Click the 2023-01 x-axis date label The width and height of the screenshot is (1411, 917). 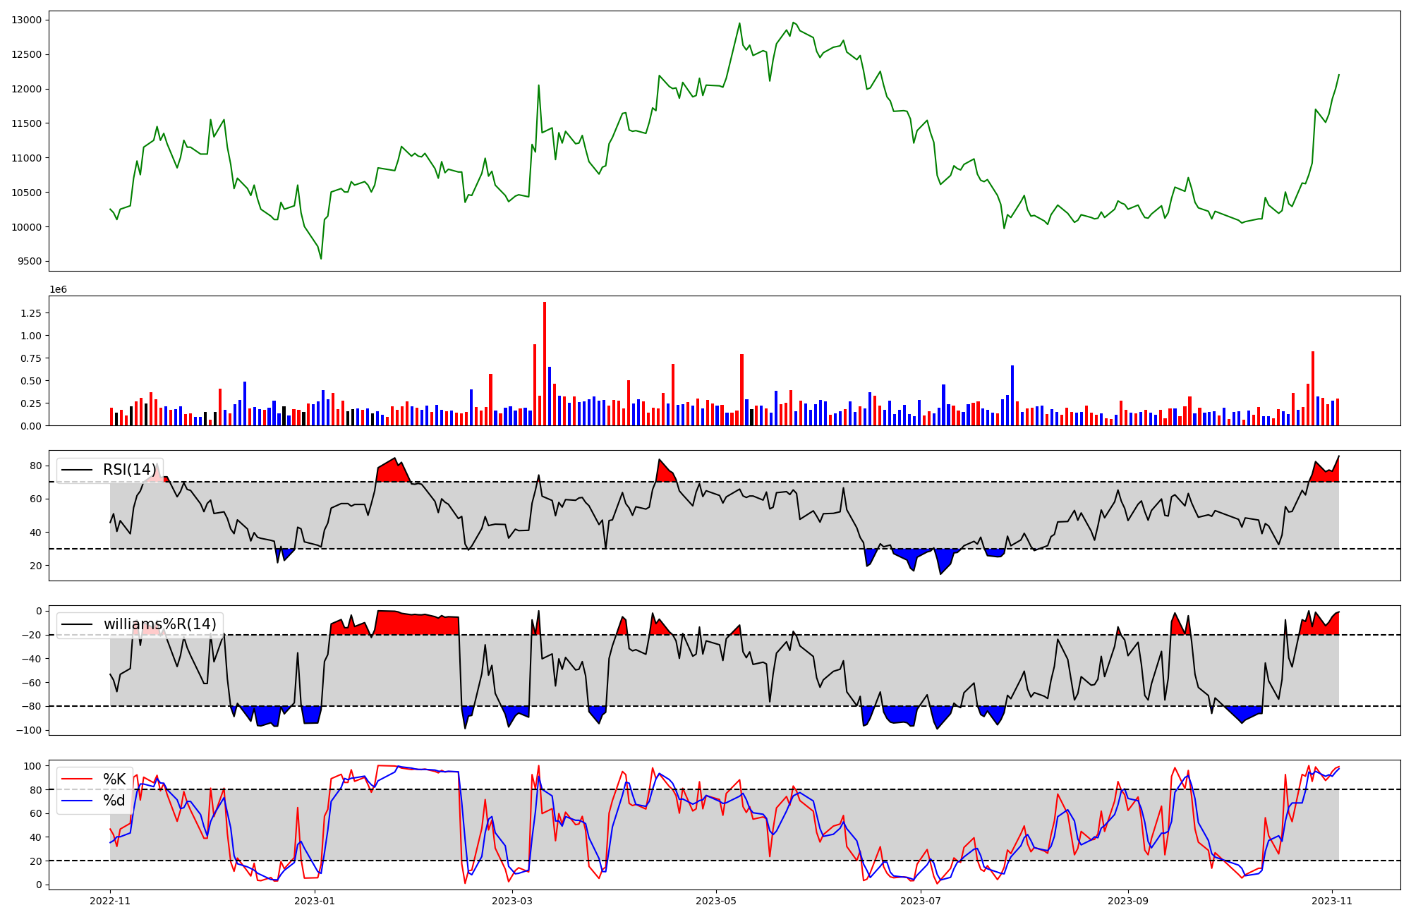314,901
